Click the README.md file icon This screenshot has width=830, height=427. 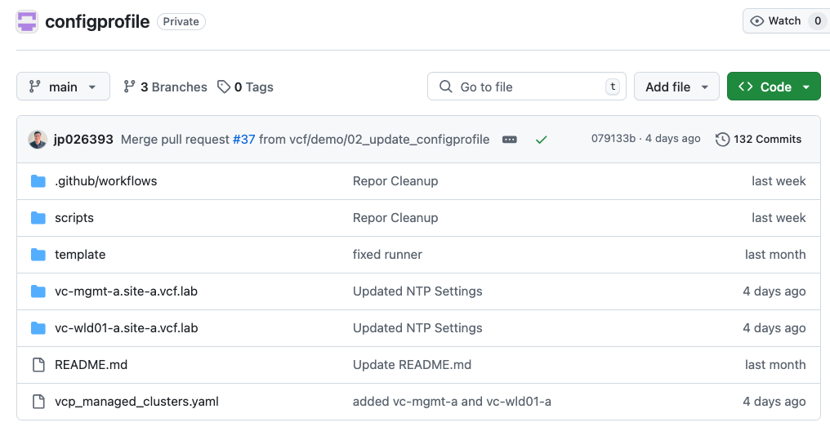38,365
